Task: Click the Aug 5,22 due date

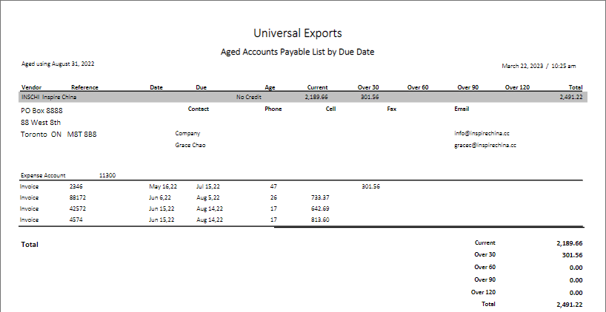Action: point(208,198)
